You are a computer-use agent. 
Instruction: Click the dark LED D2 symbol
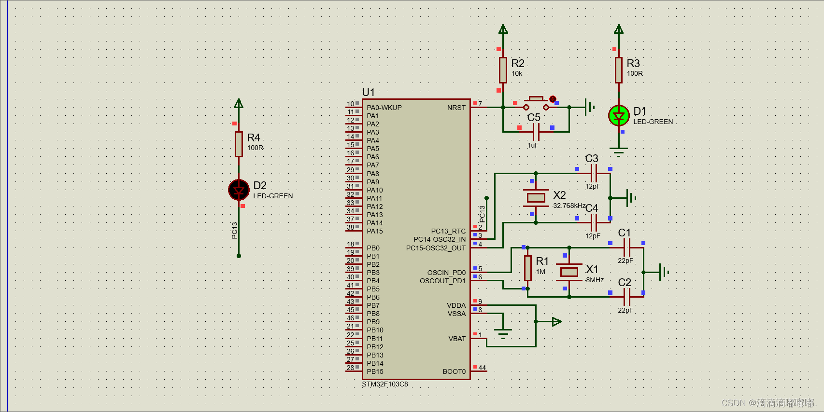(239, 190)
